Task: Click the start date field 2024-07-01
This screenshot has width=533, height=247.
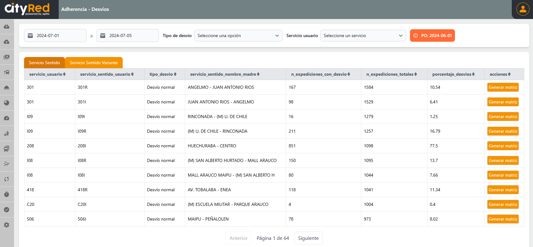Action: click(55, 36)
